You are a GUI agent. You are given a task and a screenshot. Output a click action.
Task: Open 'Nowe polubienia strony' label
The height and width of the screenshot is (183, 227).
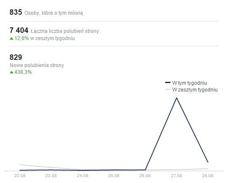(x=37, y=65)
